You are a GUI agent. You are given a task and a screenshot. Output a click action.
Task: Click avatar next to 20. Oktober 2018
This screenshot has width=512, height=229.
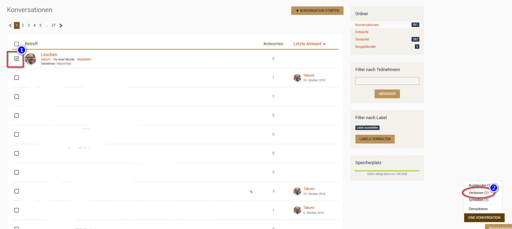click(297, 191)
